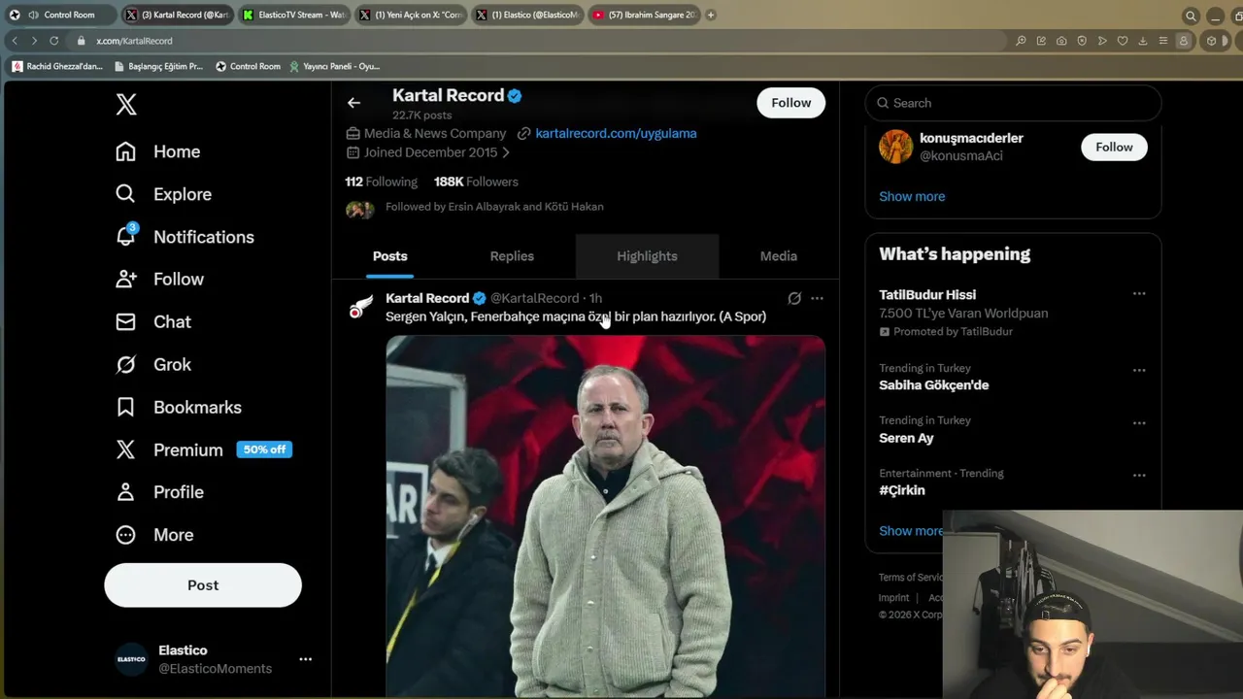Open the More sidebar menu
Image resolution: width=1243 pixels, height=699 pixels.
154,535
